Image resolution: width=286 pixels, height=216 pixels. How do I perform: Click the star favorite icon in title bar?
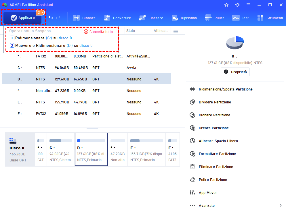[226, 5]
